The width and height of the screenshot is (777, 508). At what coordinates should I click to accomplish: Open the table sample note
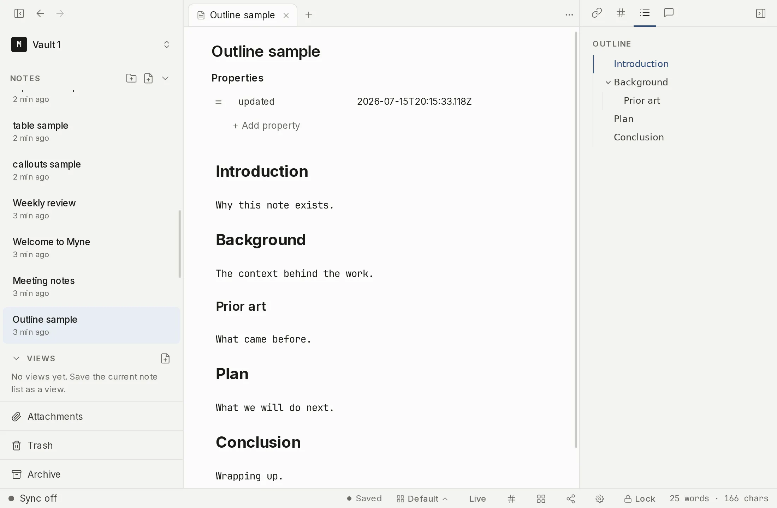(91, 131)
